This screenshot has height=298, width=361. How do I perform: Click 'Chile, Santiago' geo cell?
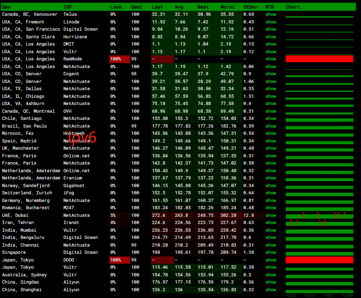22,119
